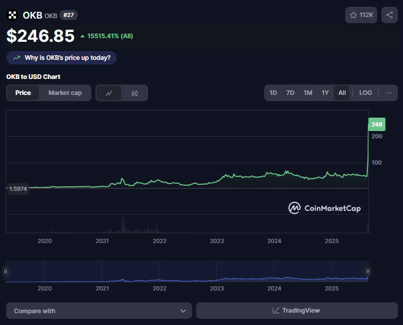Set chart range to 1Y
Screen dimensions: 403x325
click(x=325, y=93)
